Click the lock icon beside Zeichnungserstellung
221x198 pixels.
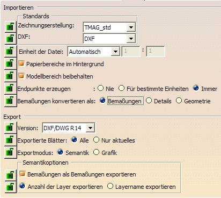[x=10, y=26]
